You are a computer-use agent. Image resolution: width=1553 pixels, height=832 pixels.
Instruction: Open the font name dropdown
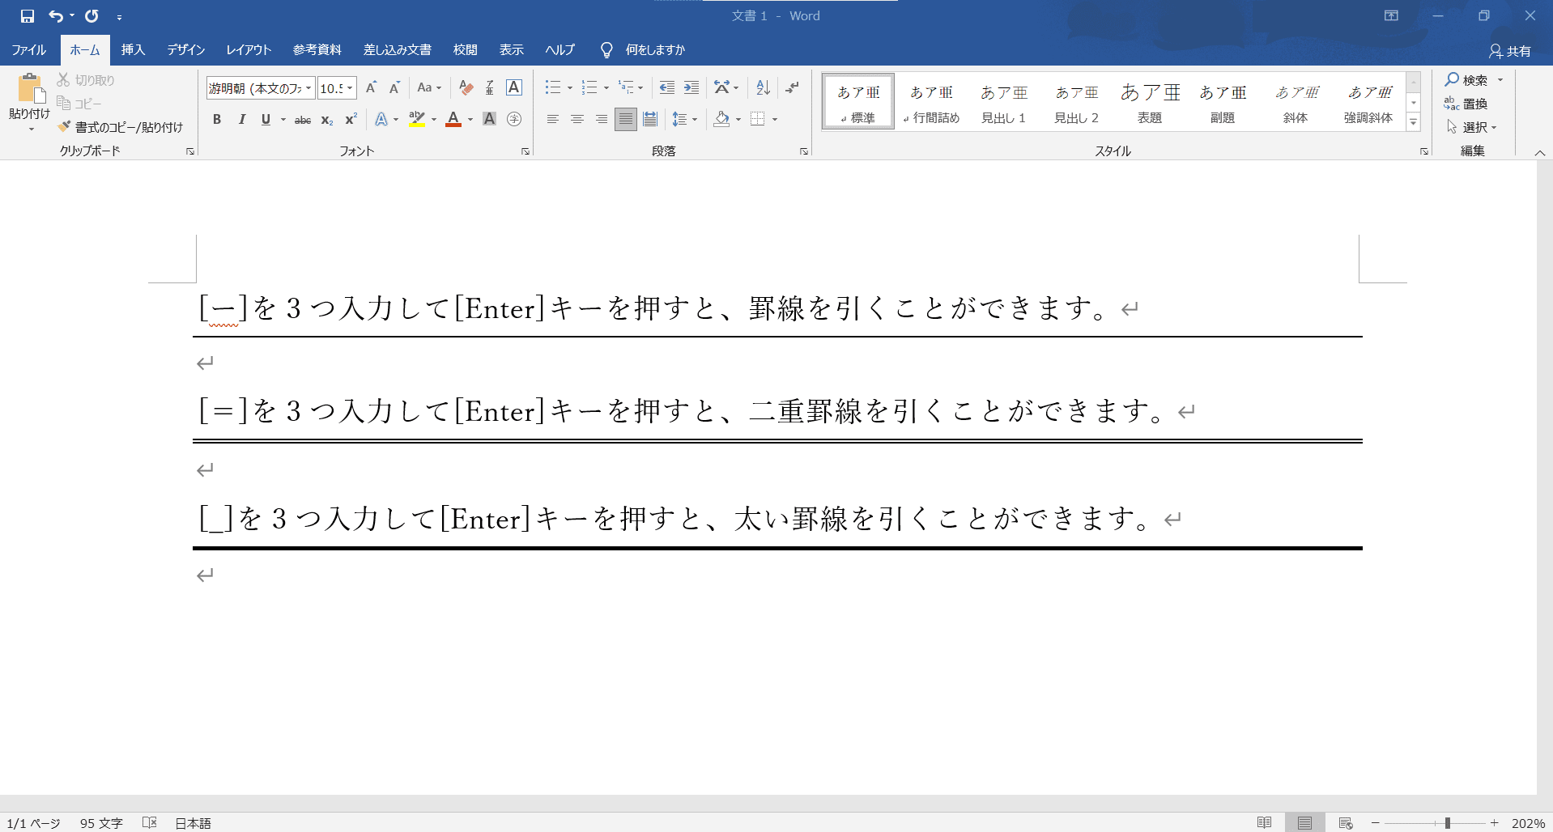point(308,88)
